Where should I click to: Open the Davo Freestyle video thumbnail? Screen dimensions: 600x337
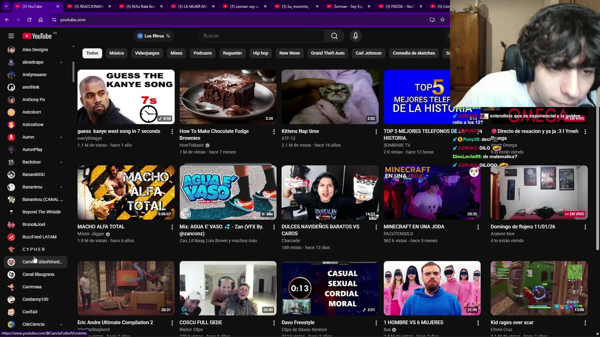330,288
